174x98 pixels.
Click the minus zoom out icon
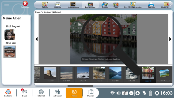131,93
